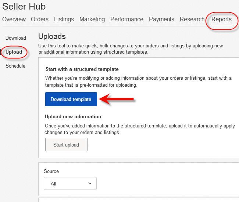The image size is (239, 202).
Task: Select Upload in the left sidebar
Action: point(14,52)
